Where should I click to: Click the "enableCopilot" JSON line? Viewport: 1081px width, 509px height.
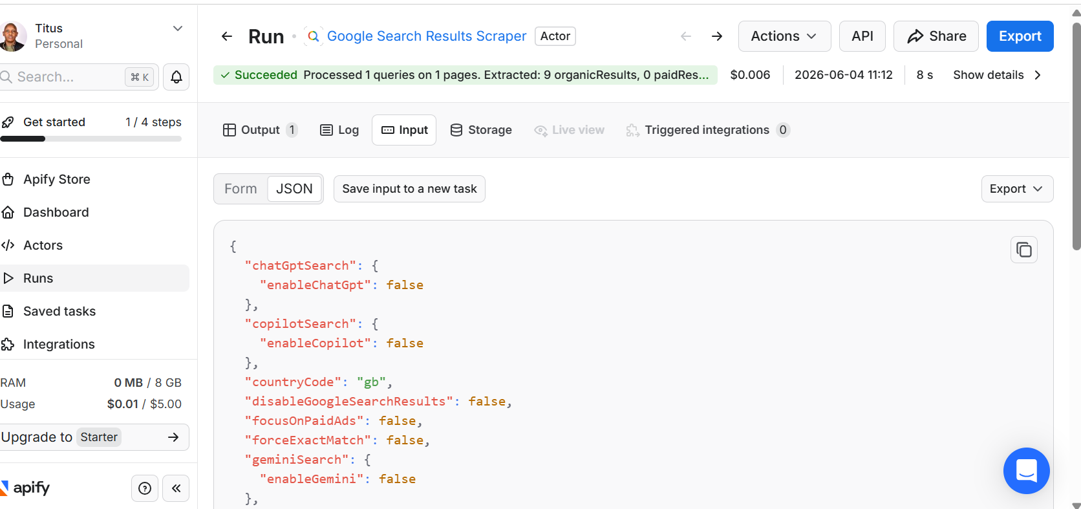[x=341, y=343]
